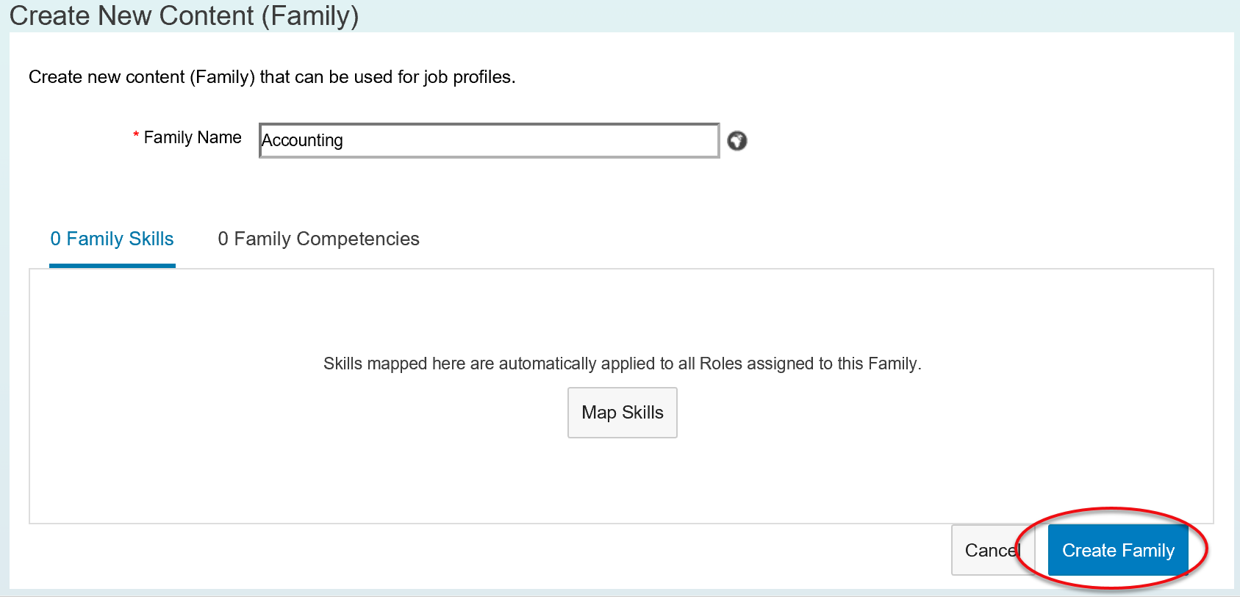Screen dimensions: 1240x597
Task: Click the globe translation icon beside Family Name
Action: pyautogui.click(x=737, y=140)
